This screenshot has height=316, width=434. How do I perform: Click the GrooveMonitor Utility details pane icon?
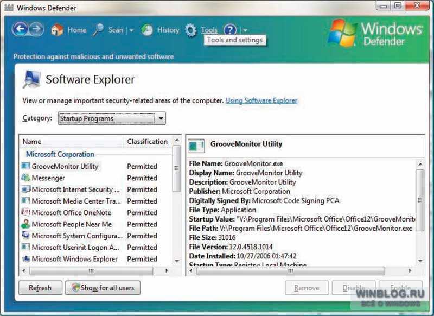click(x=196, y=146)
